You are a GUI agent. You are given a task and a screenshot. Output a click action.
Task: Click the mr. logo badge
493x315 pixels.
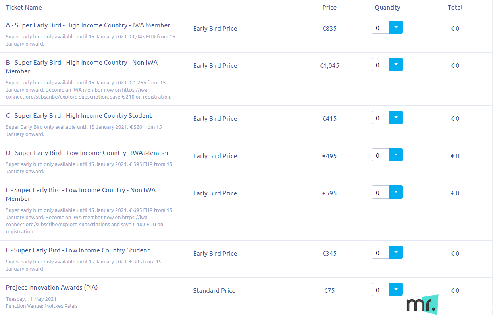point(422,304)
